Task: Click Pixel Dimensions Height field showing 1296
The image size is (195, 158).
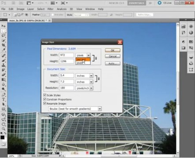Action: pos(67,61)
